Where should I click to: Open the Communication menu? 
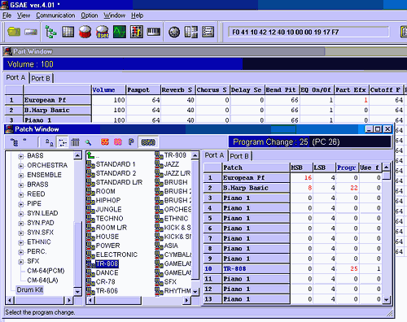[x=55, y=15]
